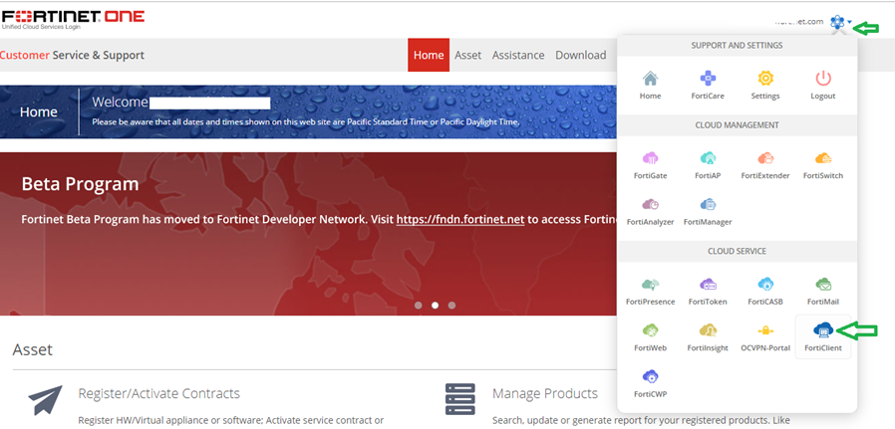This screenshot has height=429, width=895.
Task: Click the Fortinet One logo
Action: click(x=73, y=19)
